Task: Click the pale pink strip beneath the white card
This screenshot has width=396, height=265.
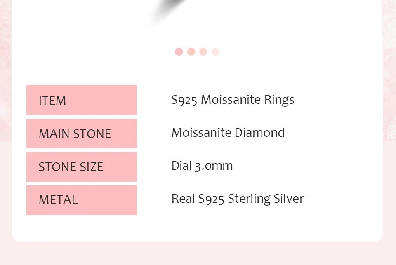Action: tap(198, 253)
